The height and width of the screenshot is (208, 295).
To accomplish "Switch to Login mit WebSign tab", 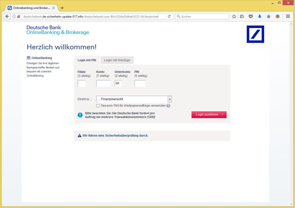I will tap(117, 60).
